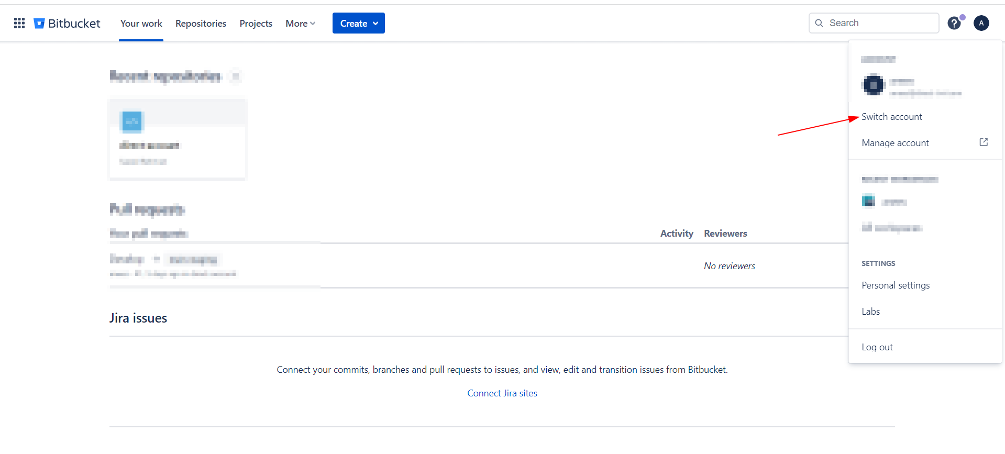Open the blurred recent repository card
Image resolution: width=1005 pixels, height=454 pixels.
click(178, 139)
